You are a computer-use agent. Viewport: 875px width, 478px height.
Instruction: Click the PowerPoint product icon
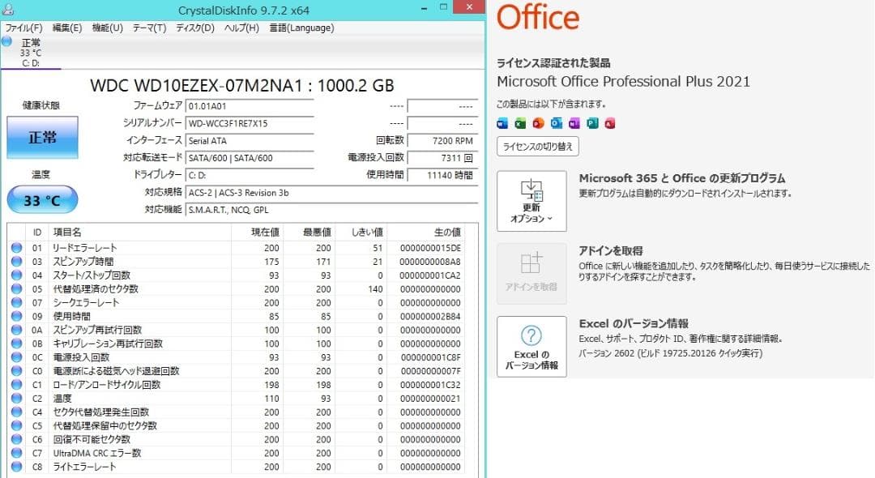click(x=538, y=123)
